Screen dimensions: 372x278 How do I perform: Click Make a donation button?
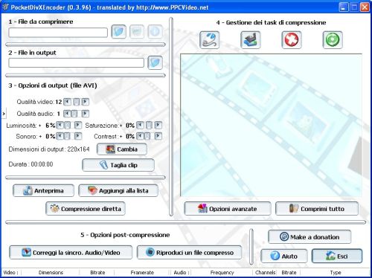tap(310, 237)
